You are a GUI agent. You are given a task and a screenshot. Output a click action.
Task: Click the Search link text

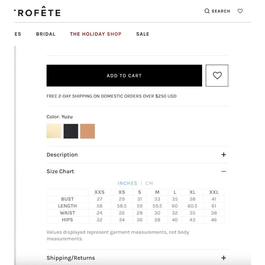[221, 11]
